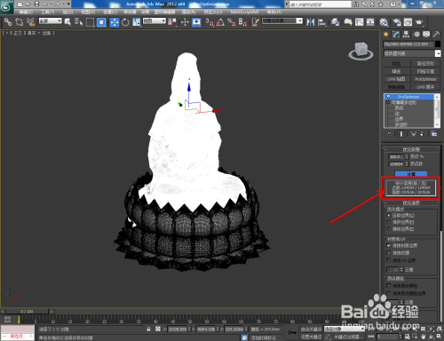Open the 全部 selection filter dropdown
Screen dimensions: 444x341
point(51,21)
